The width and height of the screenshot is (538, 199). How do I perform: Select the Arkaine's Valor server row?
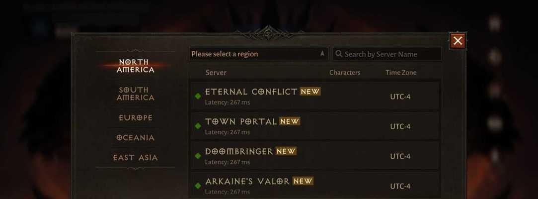click(314, 186)
